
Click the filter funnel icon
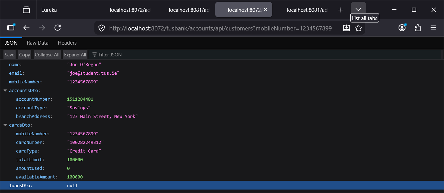coord(94,55)
